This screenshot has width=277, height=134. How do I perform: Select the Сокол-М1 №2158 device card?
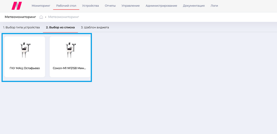click(x=70, y=57)
